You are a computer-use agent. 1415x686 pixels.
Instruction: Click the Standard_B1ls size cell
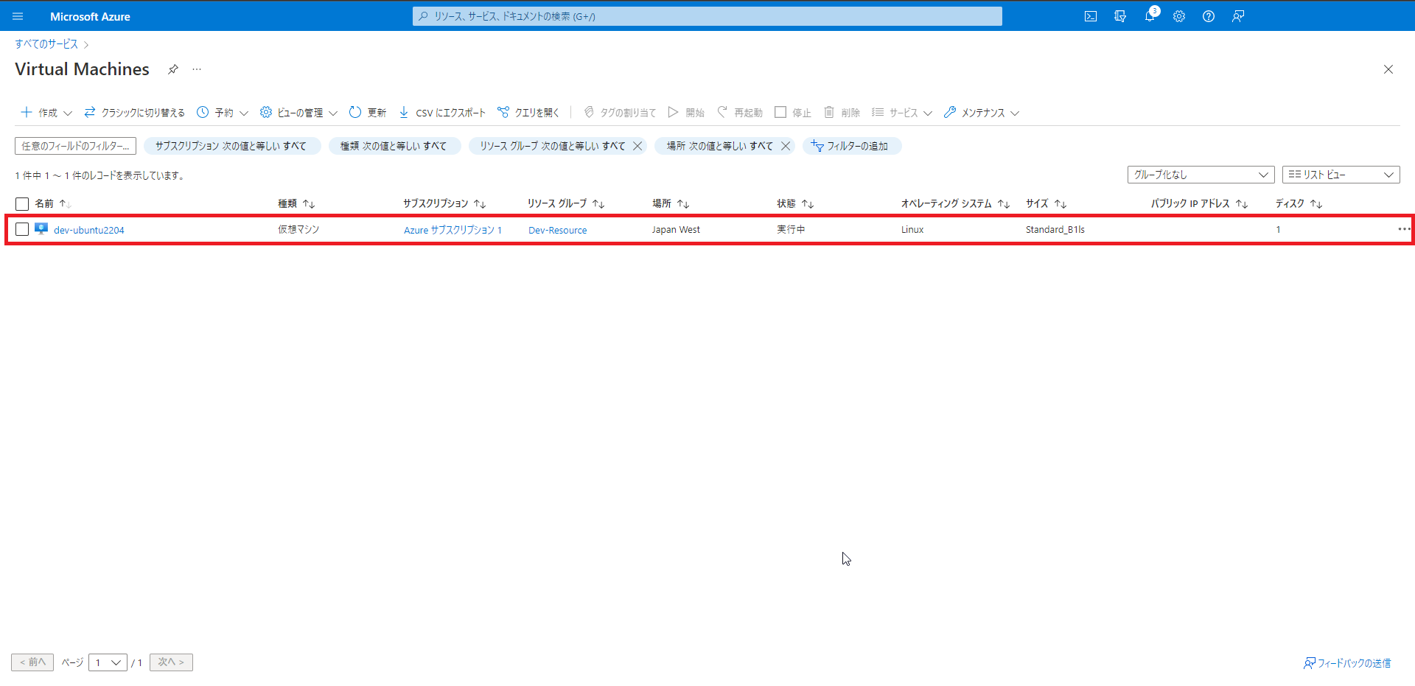(x=1055, y=230)
